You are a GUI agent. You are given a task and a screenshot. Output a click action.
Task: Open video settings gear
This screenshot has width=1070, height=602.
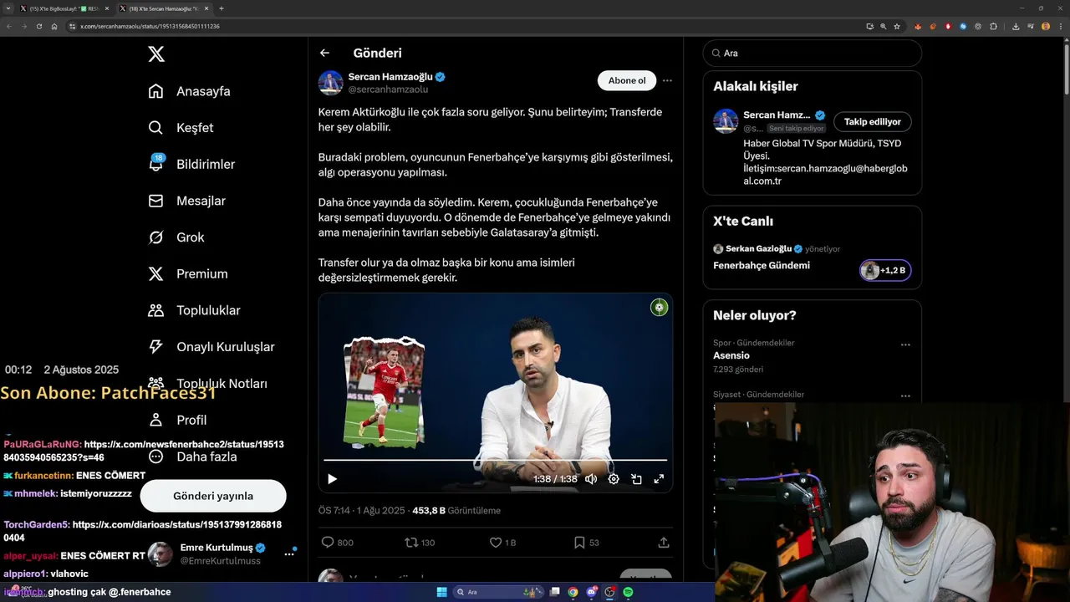[614, 479]
